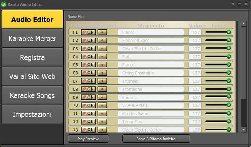The width and height of the screenshot is (251, 147).
Task: Maximize the Kanto Audio Editor window
Action: coord(240,4)
